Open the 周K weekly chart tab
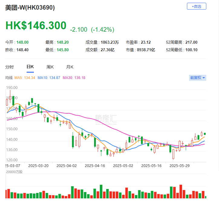The width and height of the screenshot is (219, 205). [x=50, y=67]
